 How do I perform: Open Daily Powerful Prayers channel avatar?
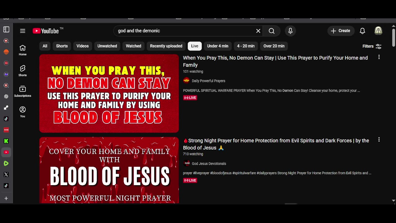point(186,81)
